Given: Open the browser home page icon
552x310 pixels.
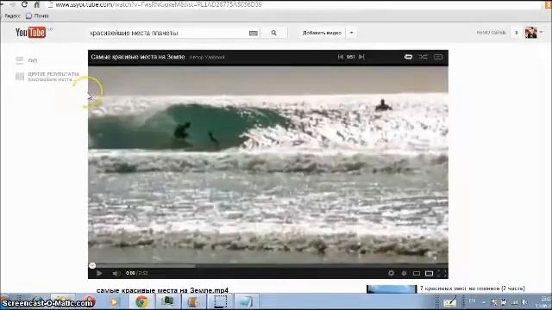Looking at the screenshot, I should 36,4.
